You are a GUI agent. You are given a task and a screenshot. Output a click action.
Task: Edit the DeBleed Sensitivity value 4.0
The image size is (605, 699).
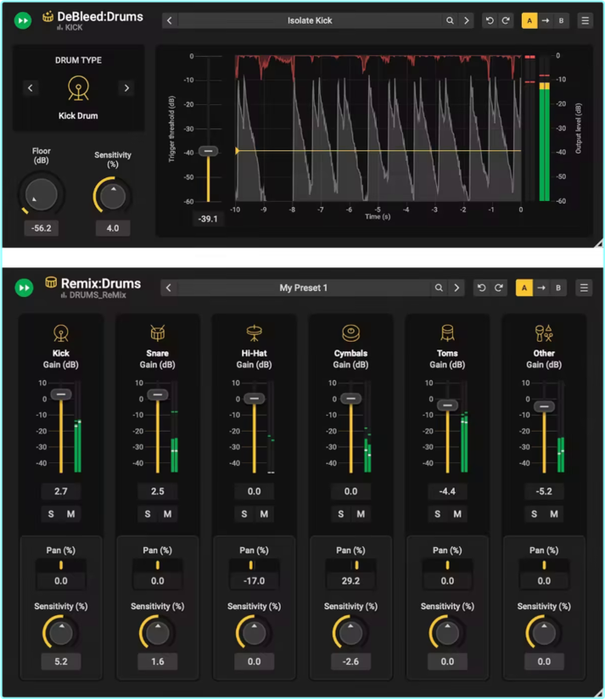(x=113, y=228)
